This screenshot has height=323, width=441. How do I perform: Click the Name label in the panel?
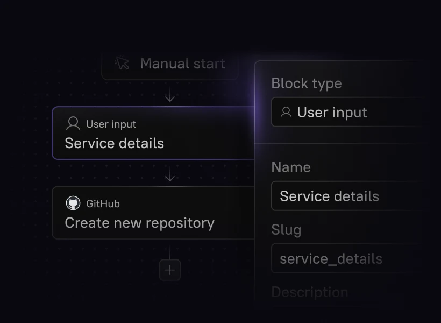pyautogui.click(x=291, y=167)
